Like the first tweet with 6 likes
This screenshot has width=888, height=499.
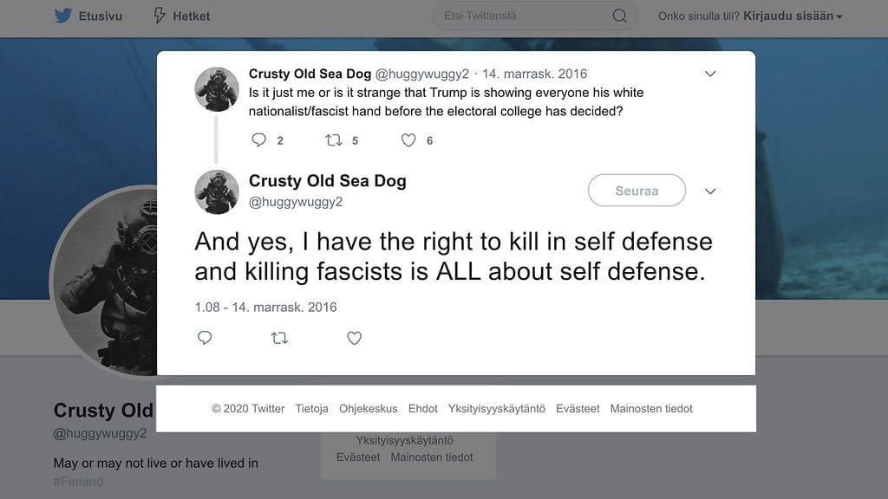(409, 139)
